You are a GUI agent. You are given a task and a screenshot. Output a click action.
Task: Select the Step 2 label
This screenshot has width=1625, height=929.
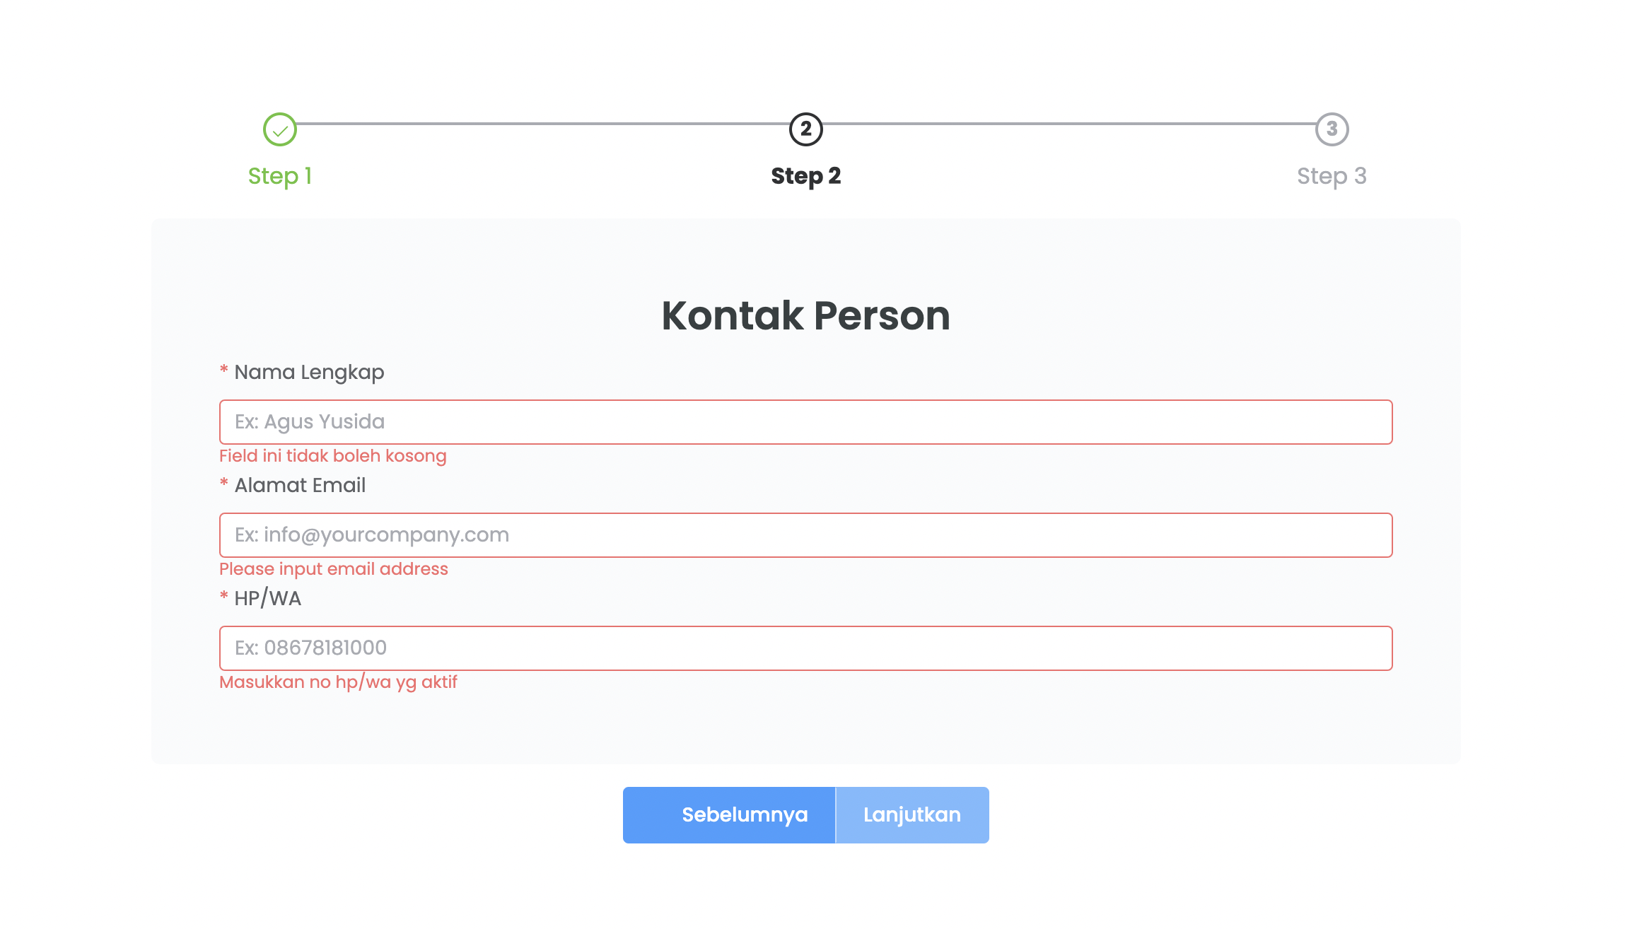(806, 176)
